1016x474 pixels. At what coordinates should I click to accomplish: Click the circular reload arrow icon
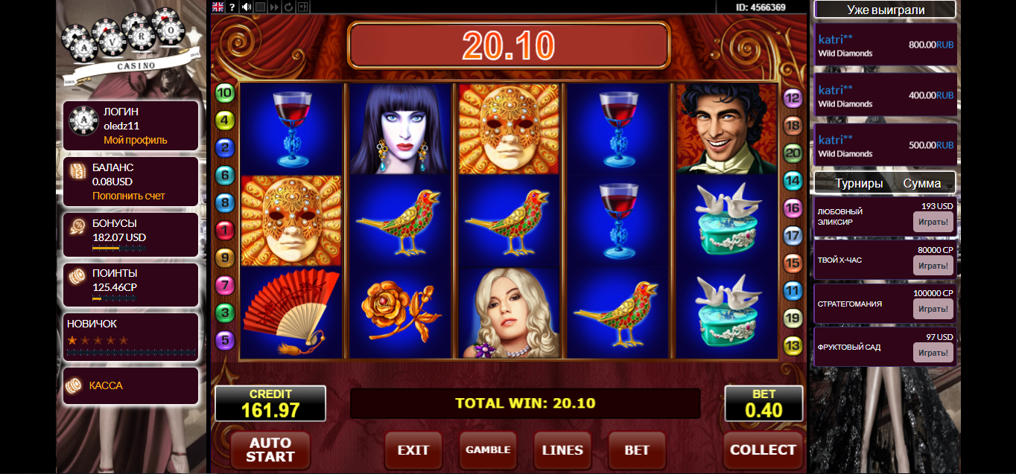[x=289, y=7]
